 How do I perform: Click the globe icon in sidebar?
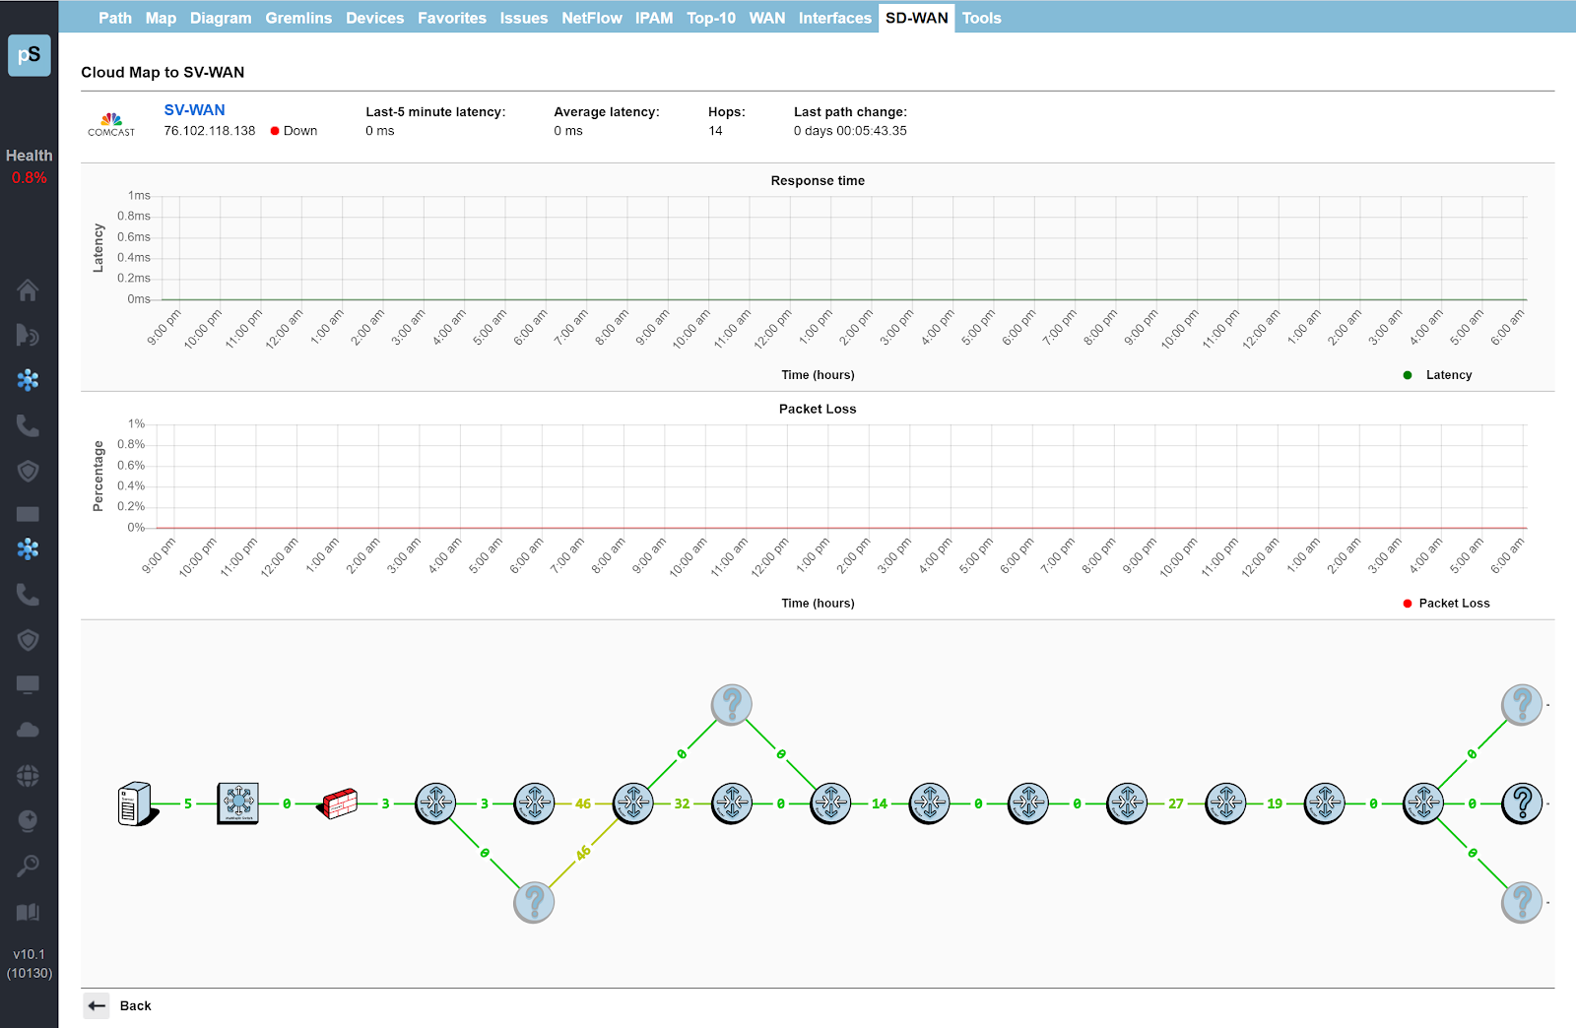point(28,776)
